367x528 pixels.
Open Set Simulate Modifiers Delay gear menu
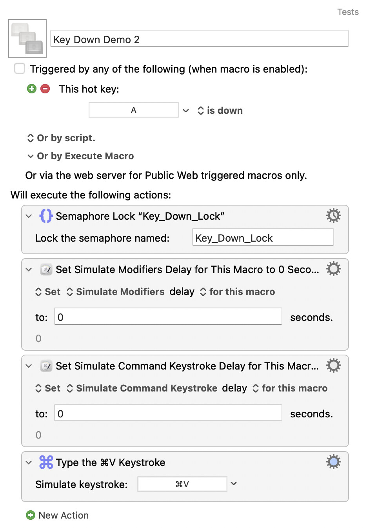pyautogui.click(x=333, y=269)
